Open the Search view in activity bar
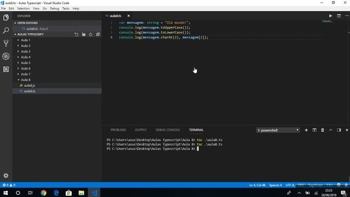This screenshot has height=197, width=350. [6, 31]
